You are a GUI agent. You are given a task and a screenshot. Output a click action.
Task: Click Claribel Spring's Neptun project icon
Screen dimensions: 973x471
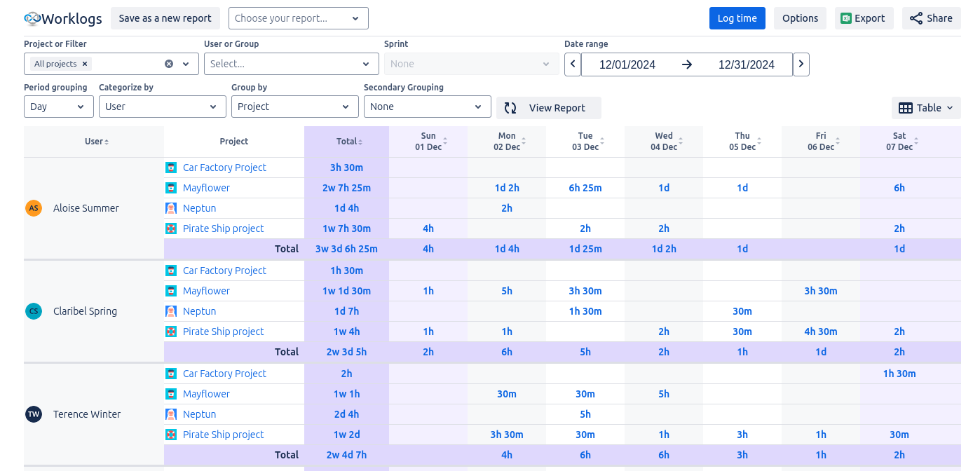click(171, 311)
